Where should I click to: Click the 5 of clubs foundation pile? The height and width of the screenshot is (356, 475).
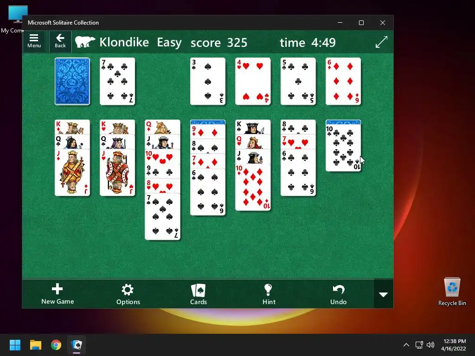coord(298,82)
